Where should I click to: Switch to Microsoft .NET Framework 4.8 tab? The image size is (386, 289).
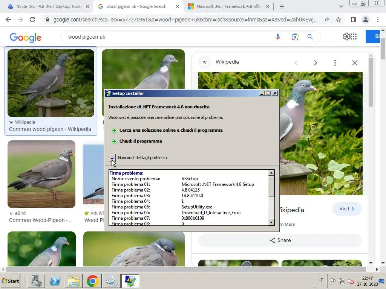pyautogui.click(x=229, y=6)
